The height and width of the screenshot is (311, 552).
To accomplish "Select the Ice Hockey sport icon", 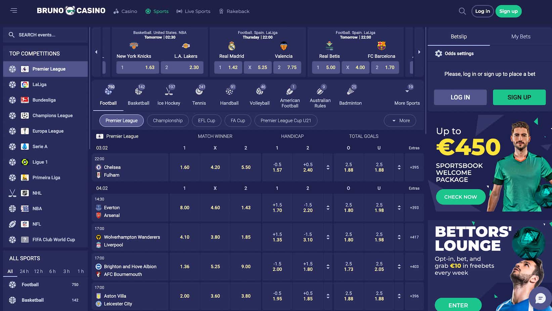I will tap(169, 91).
